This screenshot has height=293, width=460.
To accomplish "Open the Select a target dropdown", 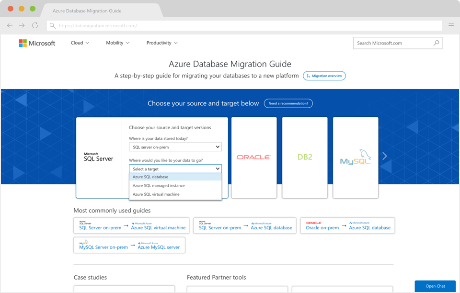I will tap(175, 169).
